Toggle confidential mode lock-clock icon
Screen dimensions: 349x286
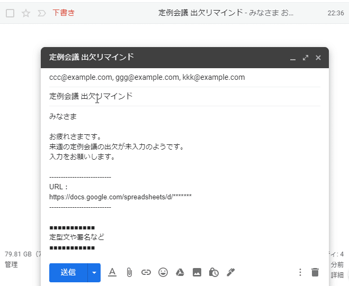point(213,272)
